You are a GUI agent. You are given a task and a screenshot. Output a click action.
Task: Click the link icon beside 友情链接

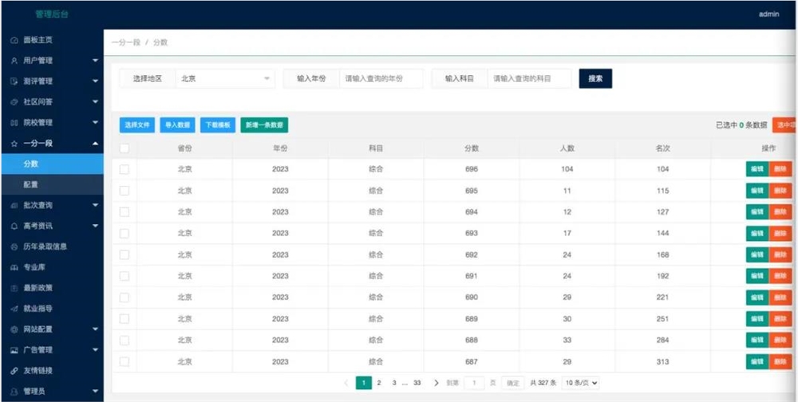click(14, 371)
